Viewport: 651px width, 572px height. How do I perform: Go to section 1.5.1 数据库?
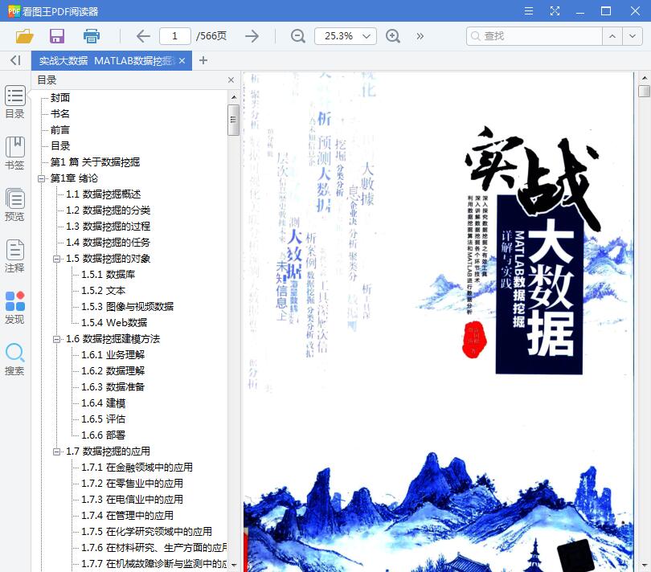pyautogui.click(x=108, y=275)
